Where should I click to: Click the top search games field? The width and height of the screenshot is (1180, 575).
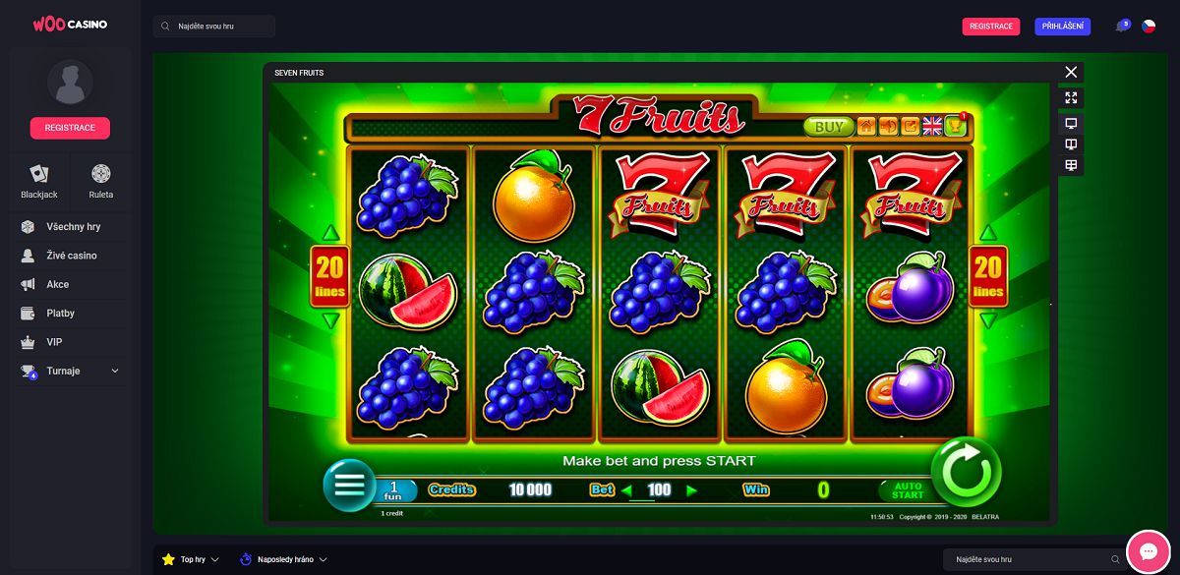click(214, 27)
